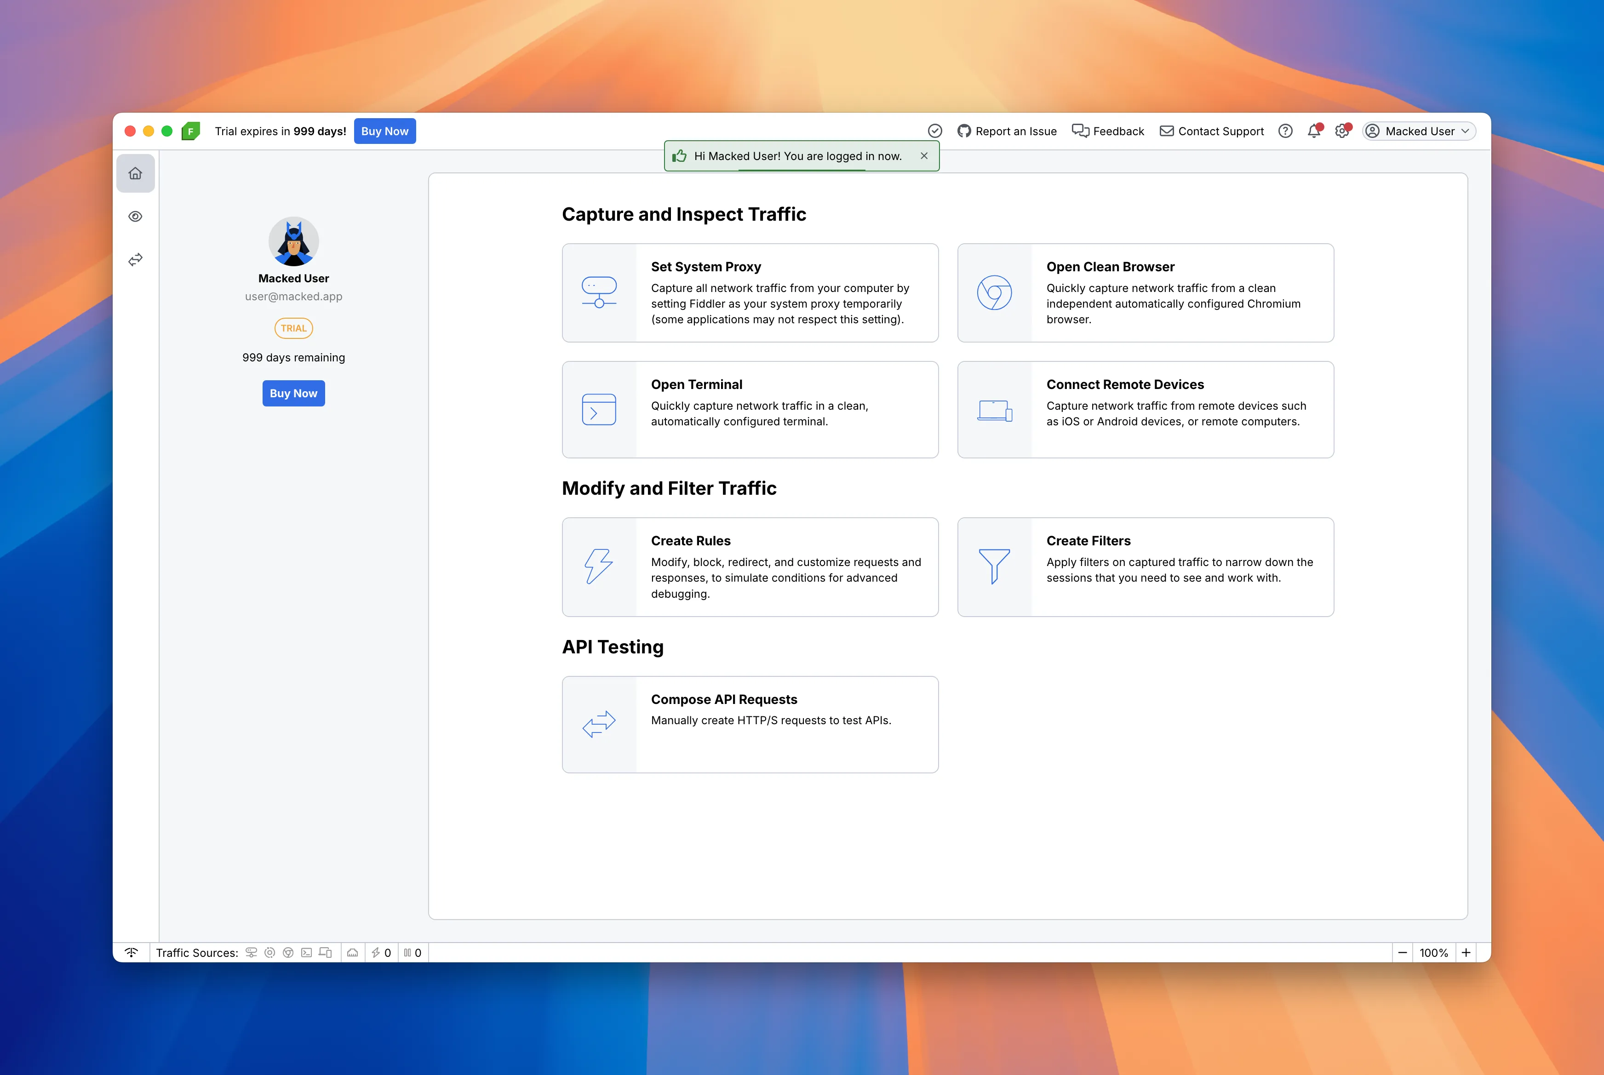Viewport: 1604px width, 1075px height.
Task: Open notifications via the bell icon
Action: 1314,130
